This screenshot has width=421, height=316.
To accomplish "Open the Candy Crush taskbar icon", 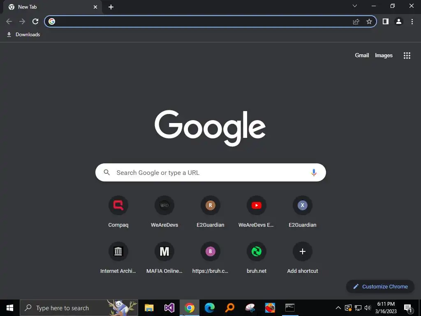I will pos(270,308).
